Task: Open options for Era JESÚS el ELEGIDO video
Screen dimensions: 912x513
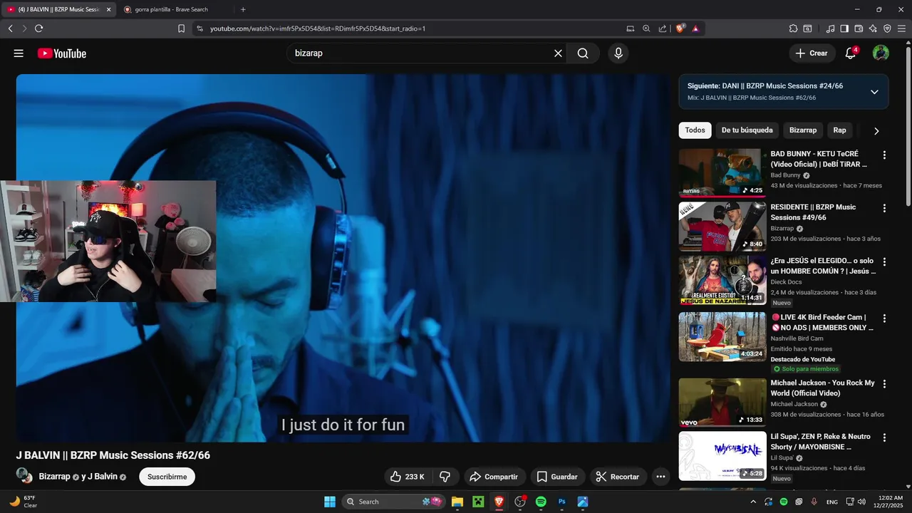Action: pos(884,262)
